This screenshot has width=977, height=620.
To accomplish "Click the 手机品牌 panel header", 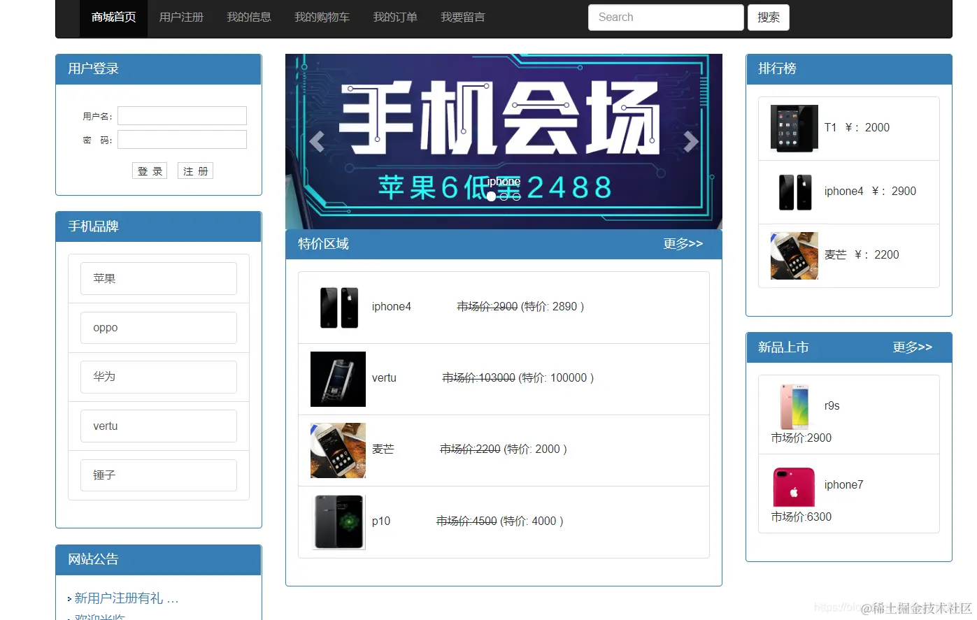I will pos(159,226).
